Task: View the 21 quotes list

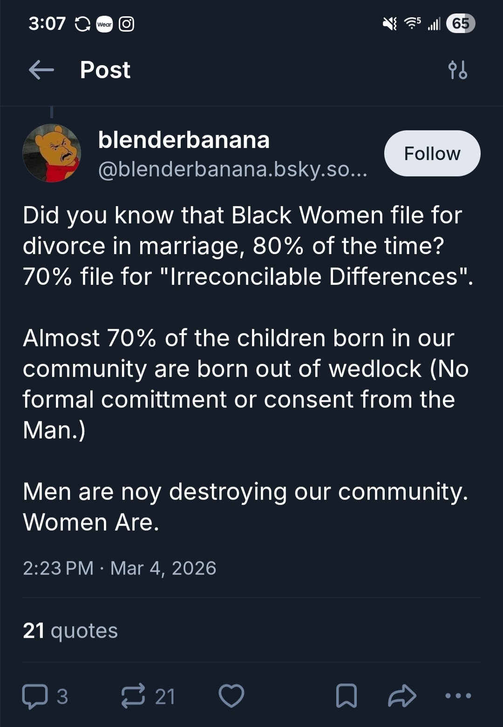Action: pos(70,631)
